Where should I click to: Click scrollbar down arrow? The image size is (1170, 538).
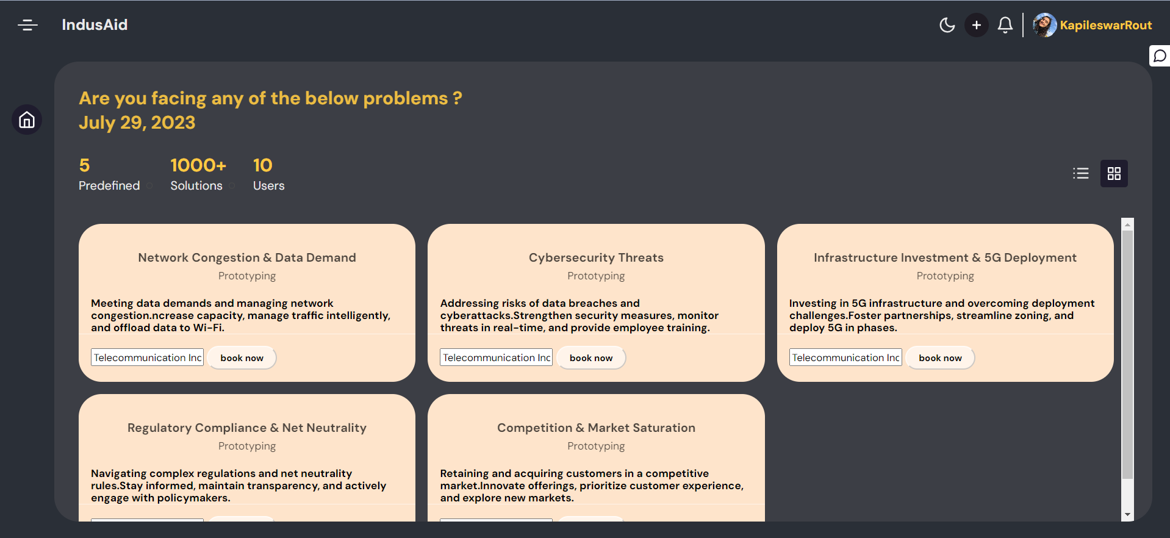(x=1127, y=514)
